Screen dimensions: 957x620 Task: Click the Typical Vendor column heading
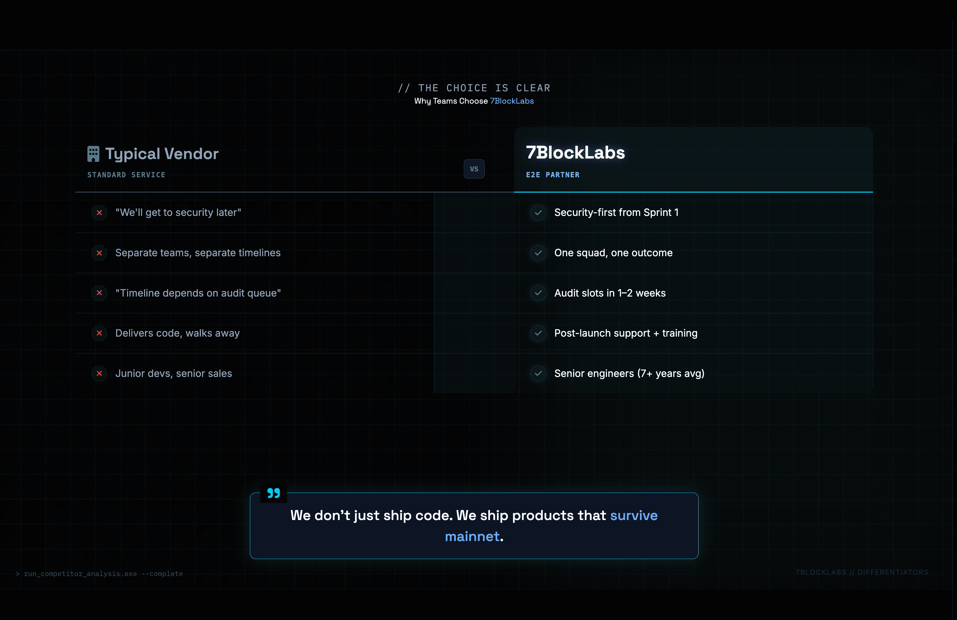pos(162,154)
